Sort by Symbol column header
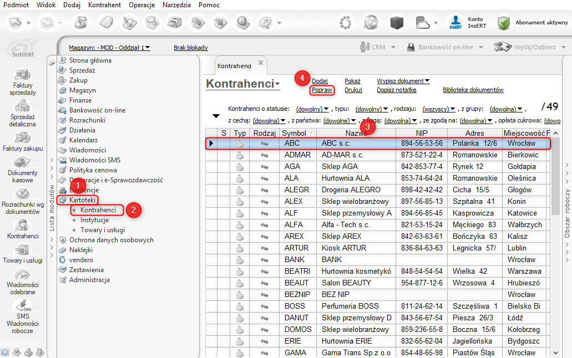 tap(298, 133)
